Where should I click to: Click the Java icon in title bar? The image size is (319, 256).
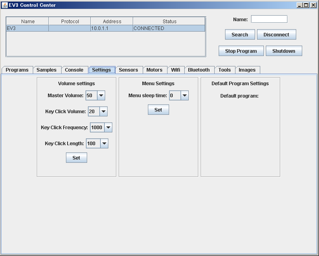(x=4, y=5)
